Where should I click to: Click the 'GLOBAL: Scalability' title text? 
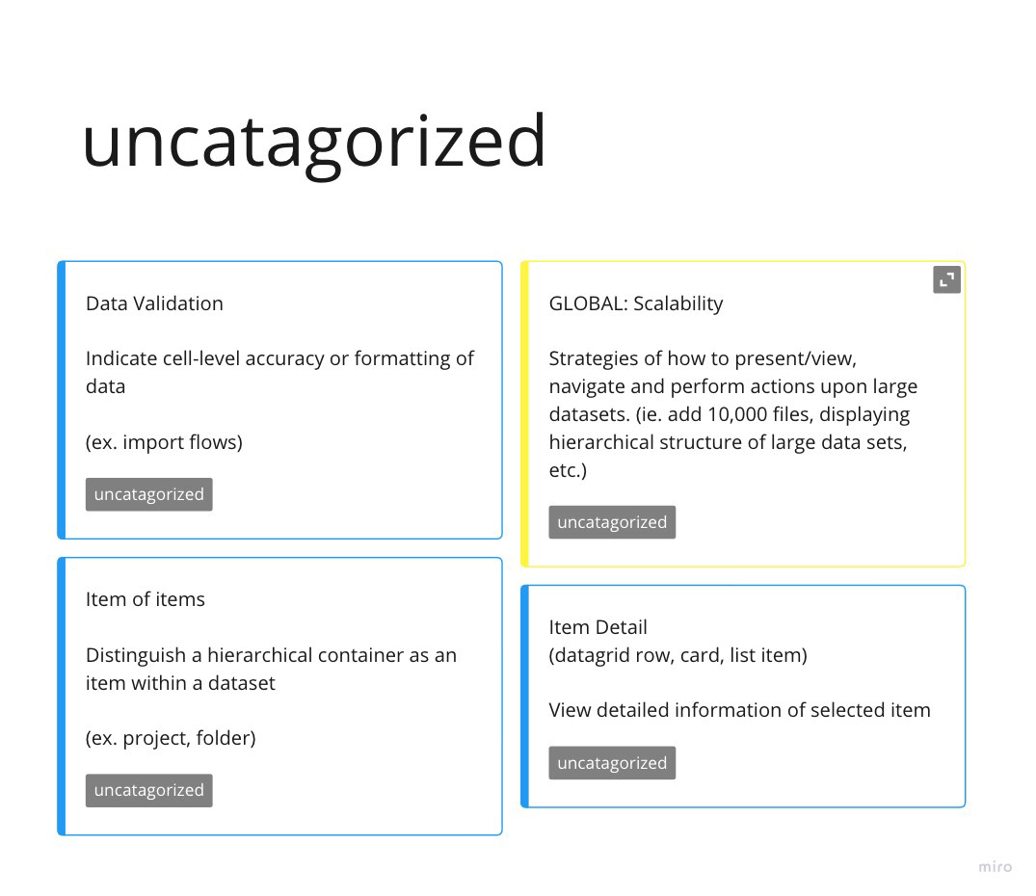pyautogui.click(x=636, y=303)
